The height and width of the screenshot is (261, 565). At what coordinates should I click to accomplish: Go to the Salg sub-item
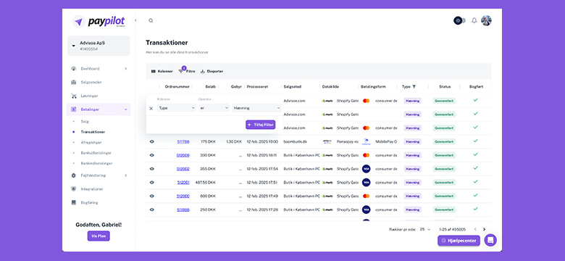coord(85,122)
